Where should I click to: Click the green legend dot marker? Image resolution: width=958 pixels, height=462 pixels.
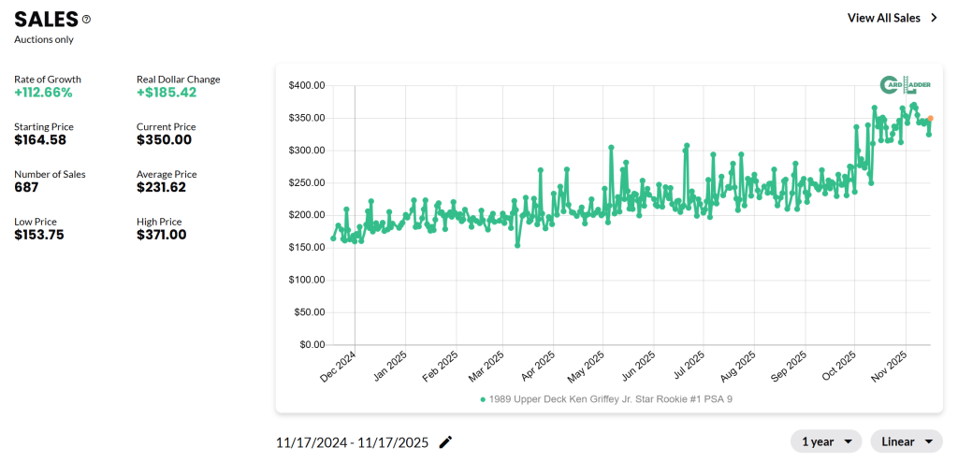[x=483, y=399]
